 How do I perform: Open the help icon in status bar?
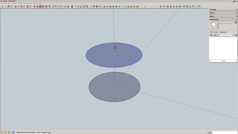pos(13,133)
